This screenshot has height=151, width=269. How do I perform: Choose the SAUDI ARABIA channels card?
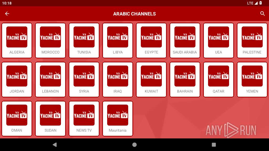click(x=185, y=40)
